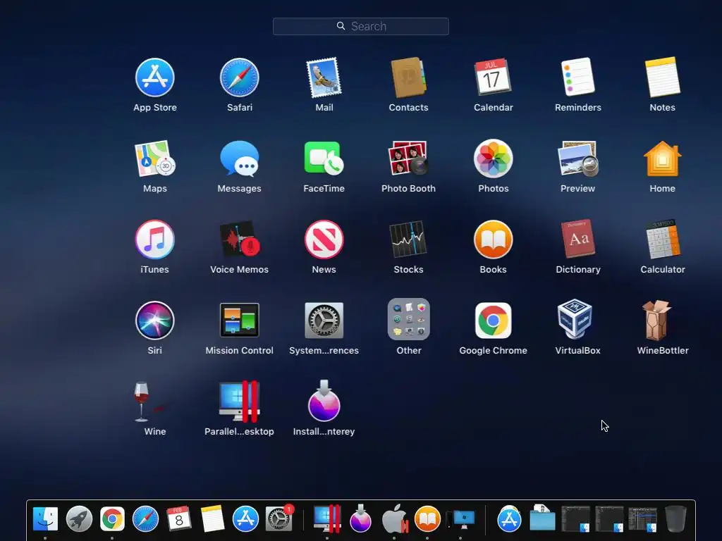Image resolution: width=722 pixels, height=541 pixels.
Task: Open the Home app
Action: click(663, 158)
